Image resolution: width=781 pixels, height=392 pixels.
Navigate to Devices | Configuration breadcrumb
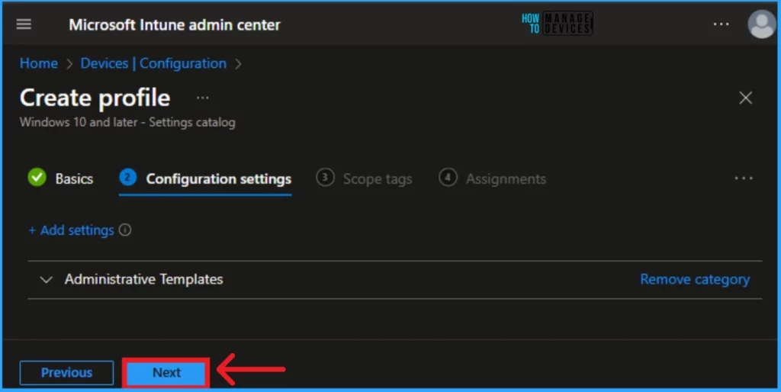153,63
